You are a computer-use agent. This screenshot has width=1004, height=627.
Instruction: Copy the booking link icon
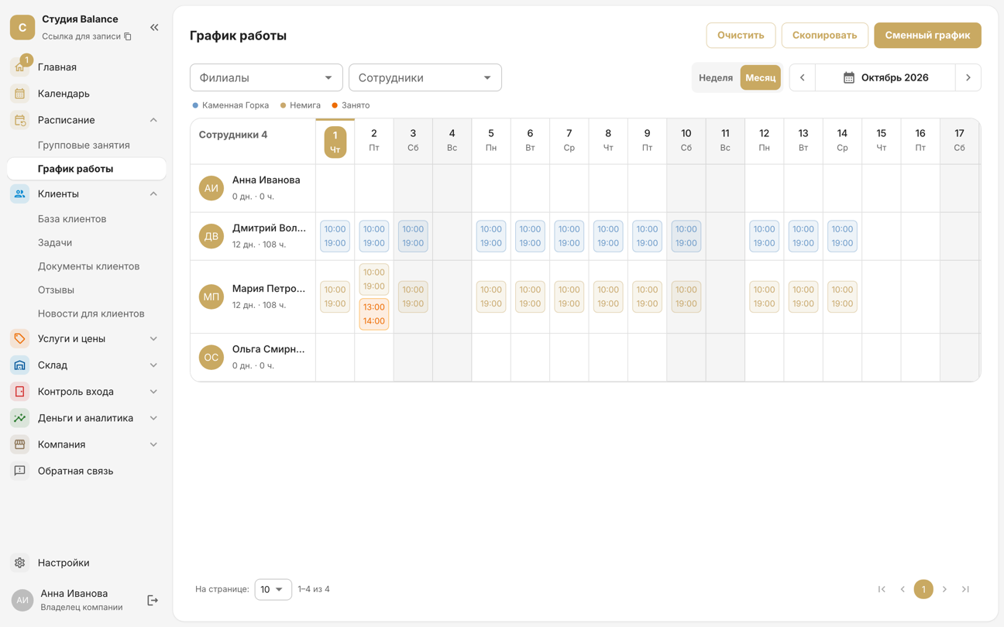128,36
